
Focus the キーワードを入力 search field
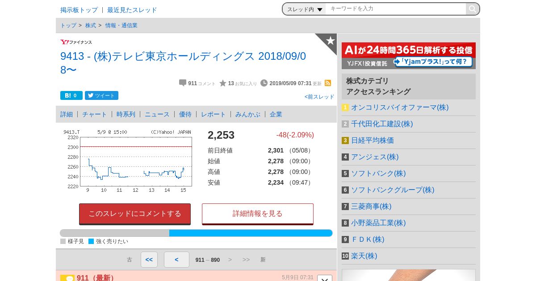(x=396, y=9)
